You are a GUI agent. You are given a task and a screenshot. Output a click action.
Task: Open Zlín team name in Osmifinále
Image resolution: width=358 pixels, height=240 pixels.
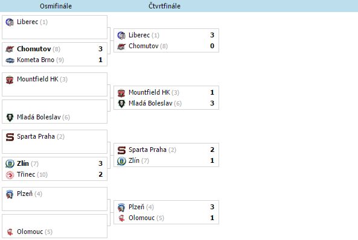(23, 163)
